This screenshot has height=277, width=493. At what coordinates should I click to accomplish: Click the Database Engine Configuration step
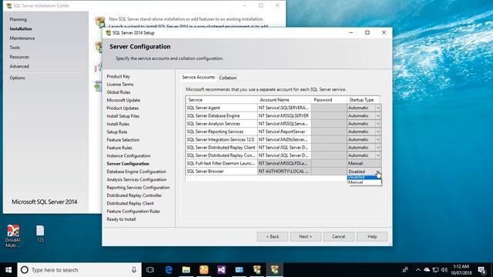coord(136,172)
